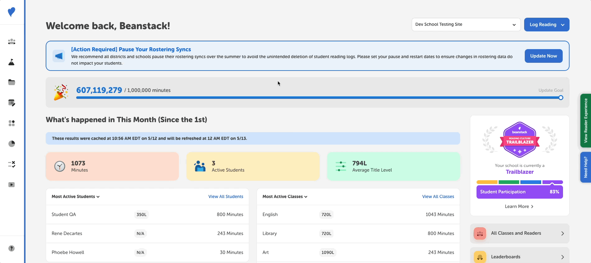Image resolution: width=591 pixels, height=263 pixels.
Task: Click the All Classes and Readers icon
Action: click(480, 233)
